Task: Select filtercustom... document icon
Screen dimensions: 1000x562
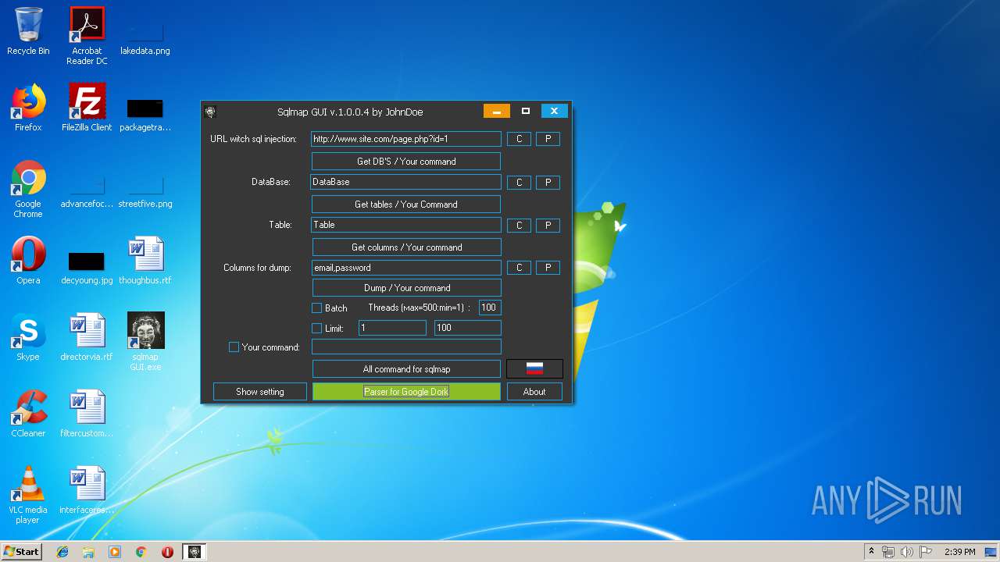Action: (87, 414)
